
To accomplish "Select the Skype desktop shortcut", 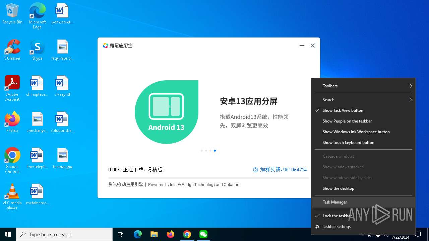I will (x=37, y=50).
